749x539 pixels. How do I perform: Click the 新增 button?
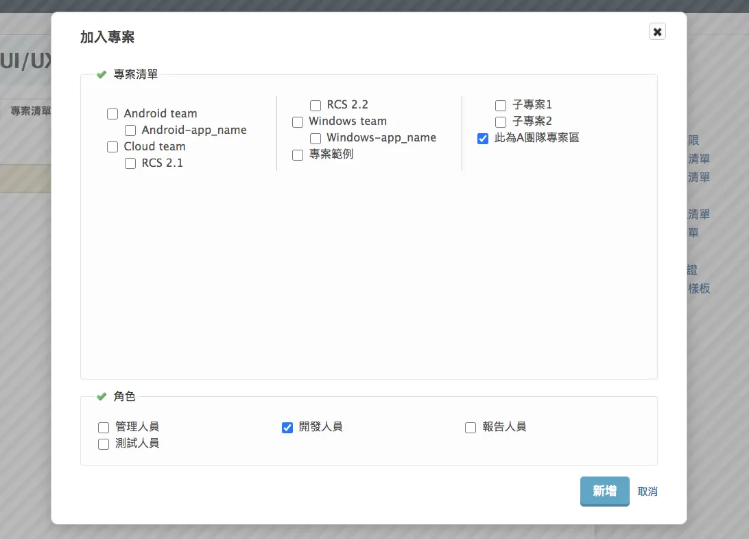pos(605,491)
